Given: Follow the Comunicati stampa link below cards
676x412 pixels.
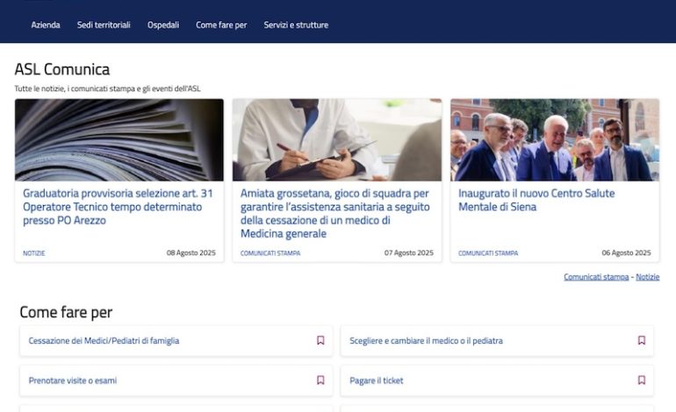Looking at the screenshot, I should click(x=596, y=277).
